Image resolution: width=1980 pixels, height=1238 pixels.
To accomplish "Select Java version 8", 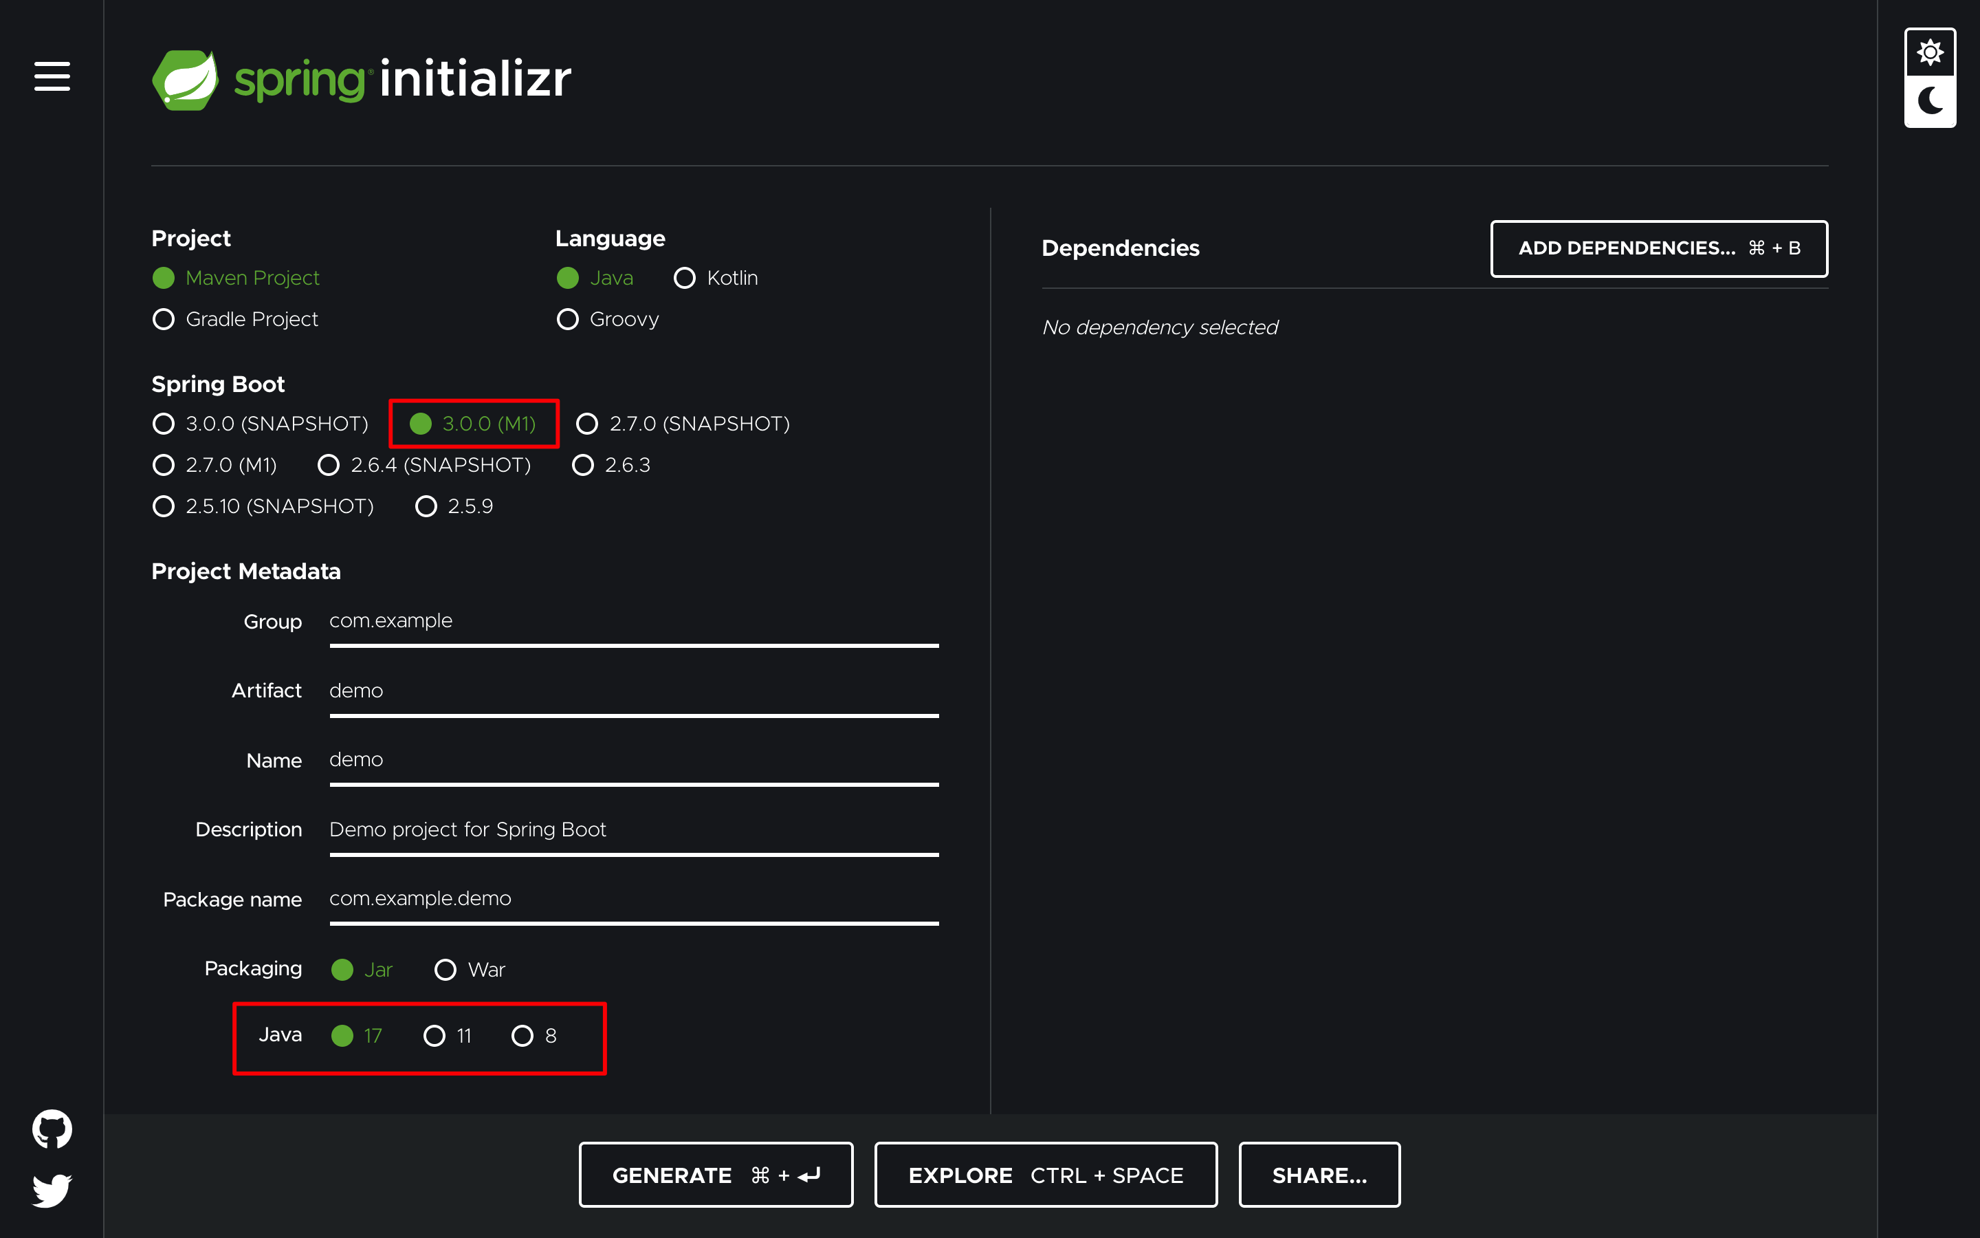I will (534, 1036).
